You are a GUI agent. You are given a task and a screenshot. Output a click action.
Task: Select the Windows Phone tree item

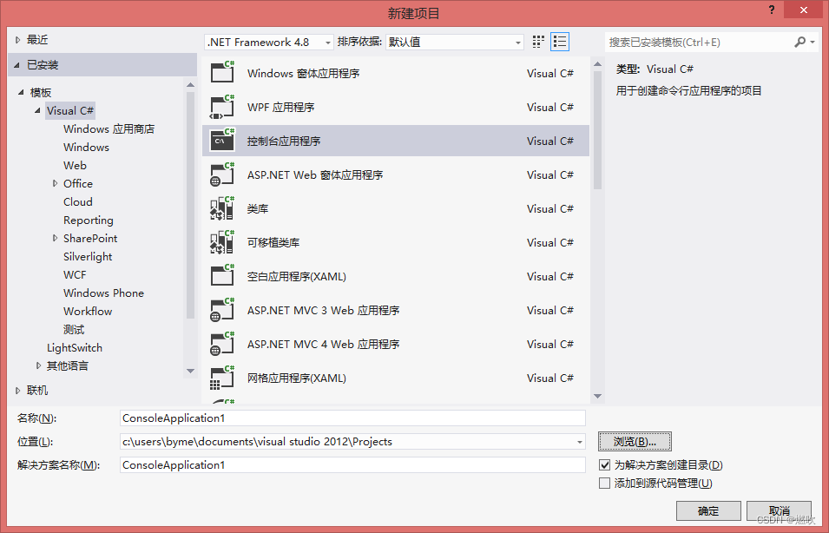(103, 293)
